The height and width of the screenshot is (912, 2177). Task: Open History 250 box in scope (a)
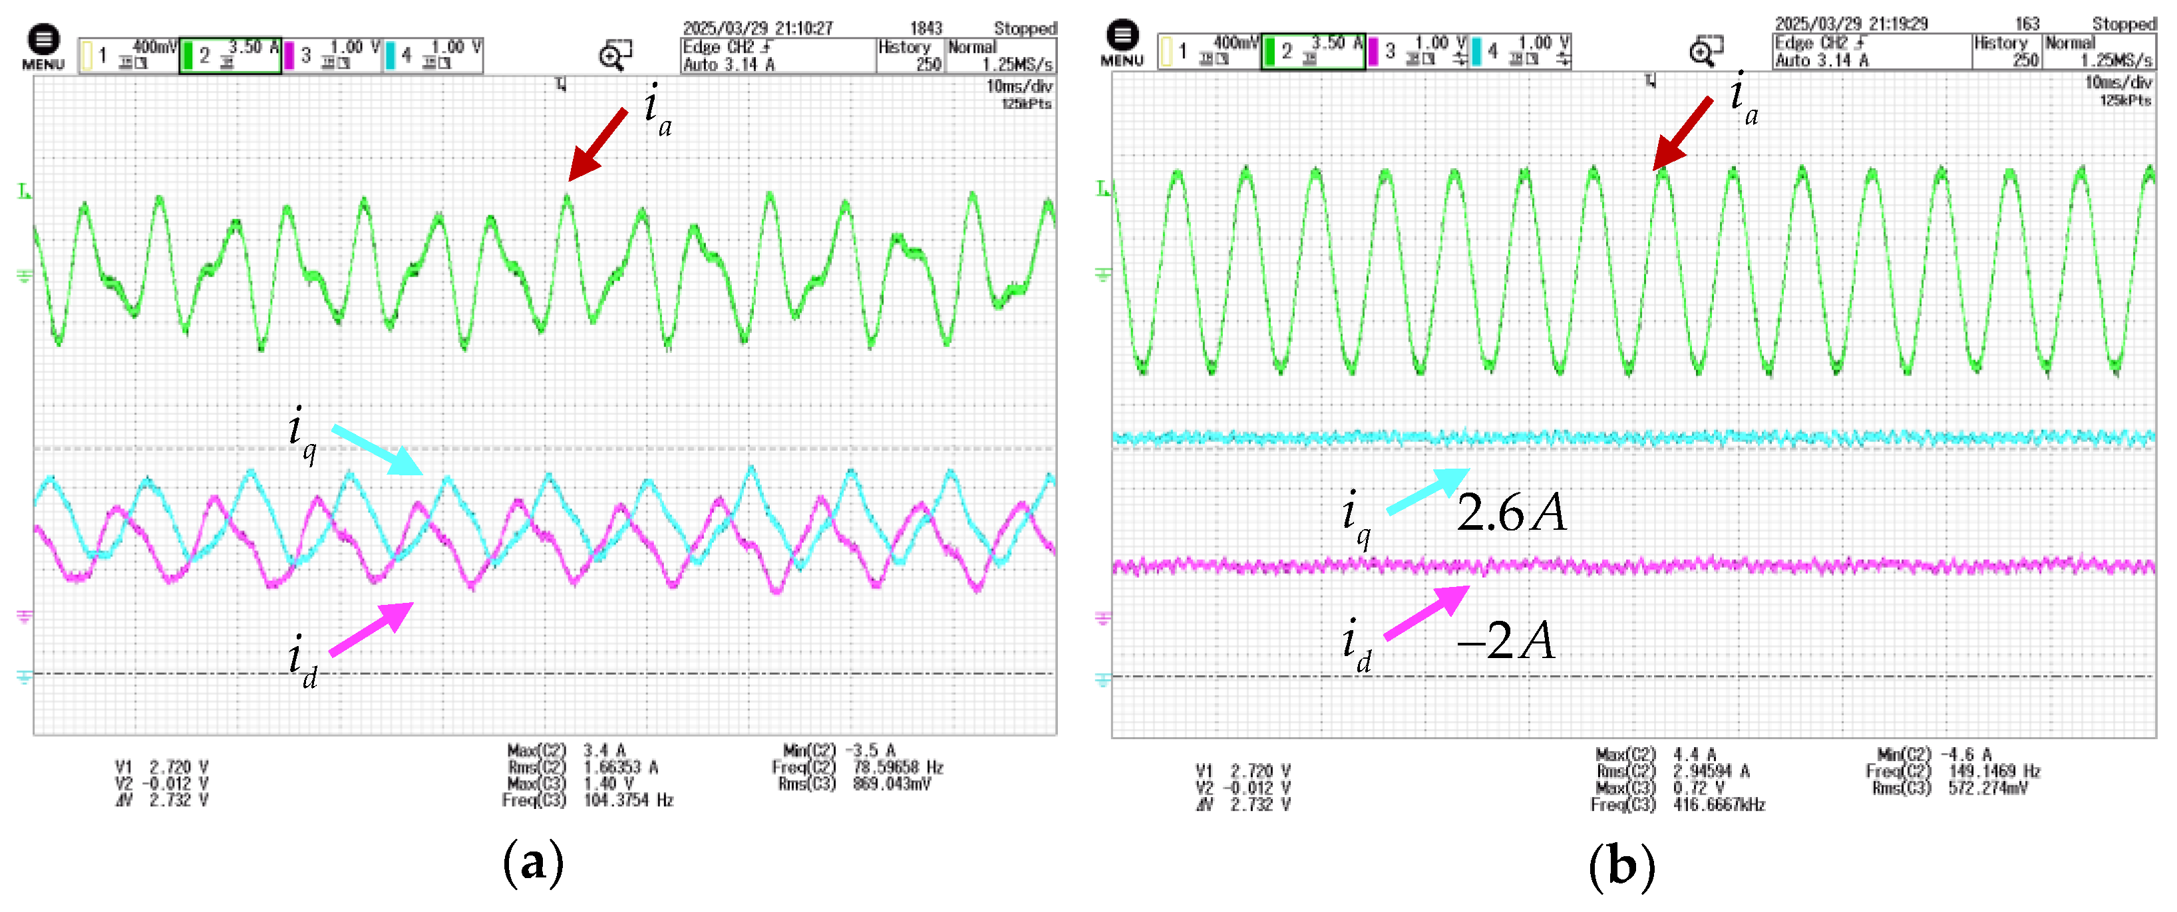(910, 56)
